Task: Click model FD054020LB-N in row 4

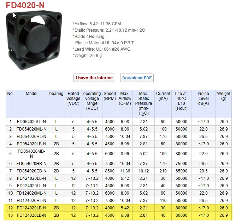Action: coord(31,144)
